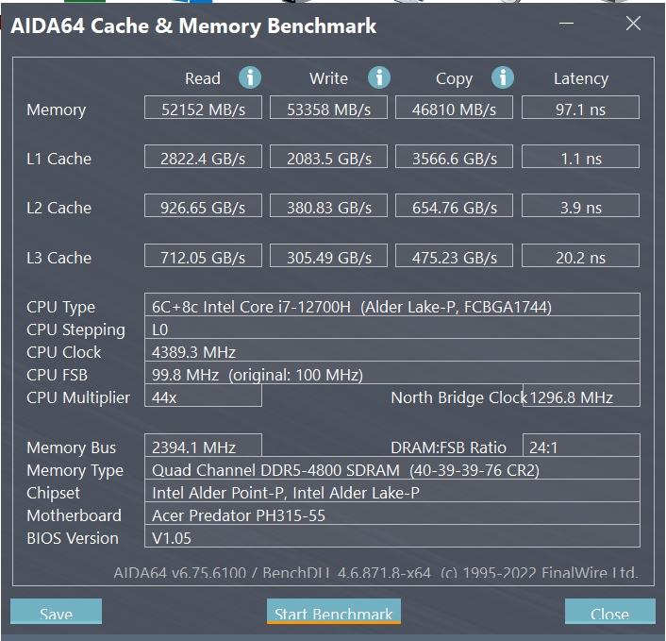Select the Memory Copy value field
The width and height of the screenshot is (666, 641).
click(x=454, y=108)
